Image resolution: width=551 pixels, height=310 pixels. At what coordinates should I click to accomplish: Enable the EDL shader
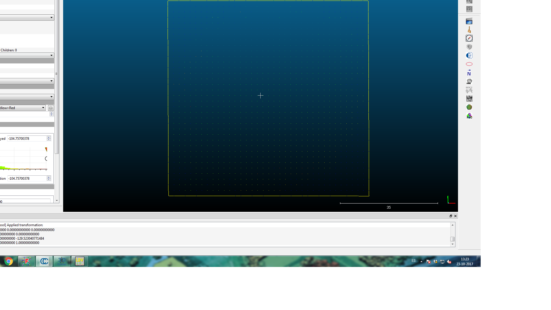click(469, 2)
